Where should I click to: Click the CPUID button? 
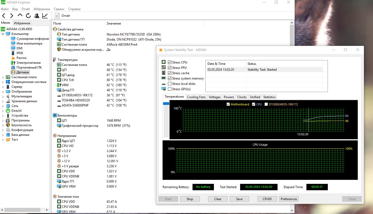[x=267, y=199]
